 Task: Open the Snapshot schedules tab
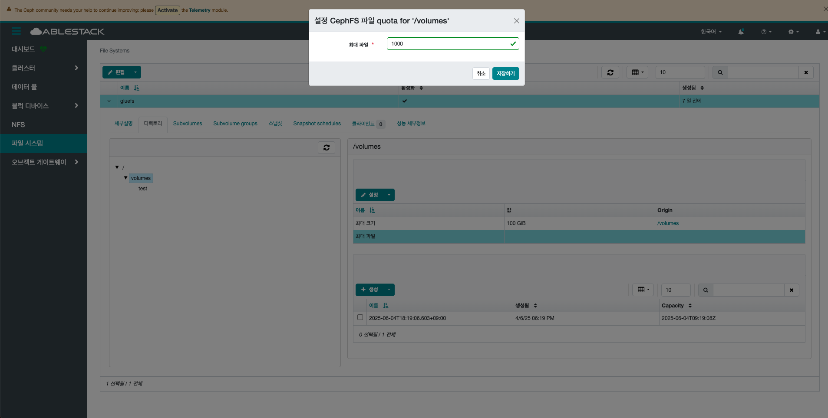click(317, 124)
